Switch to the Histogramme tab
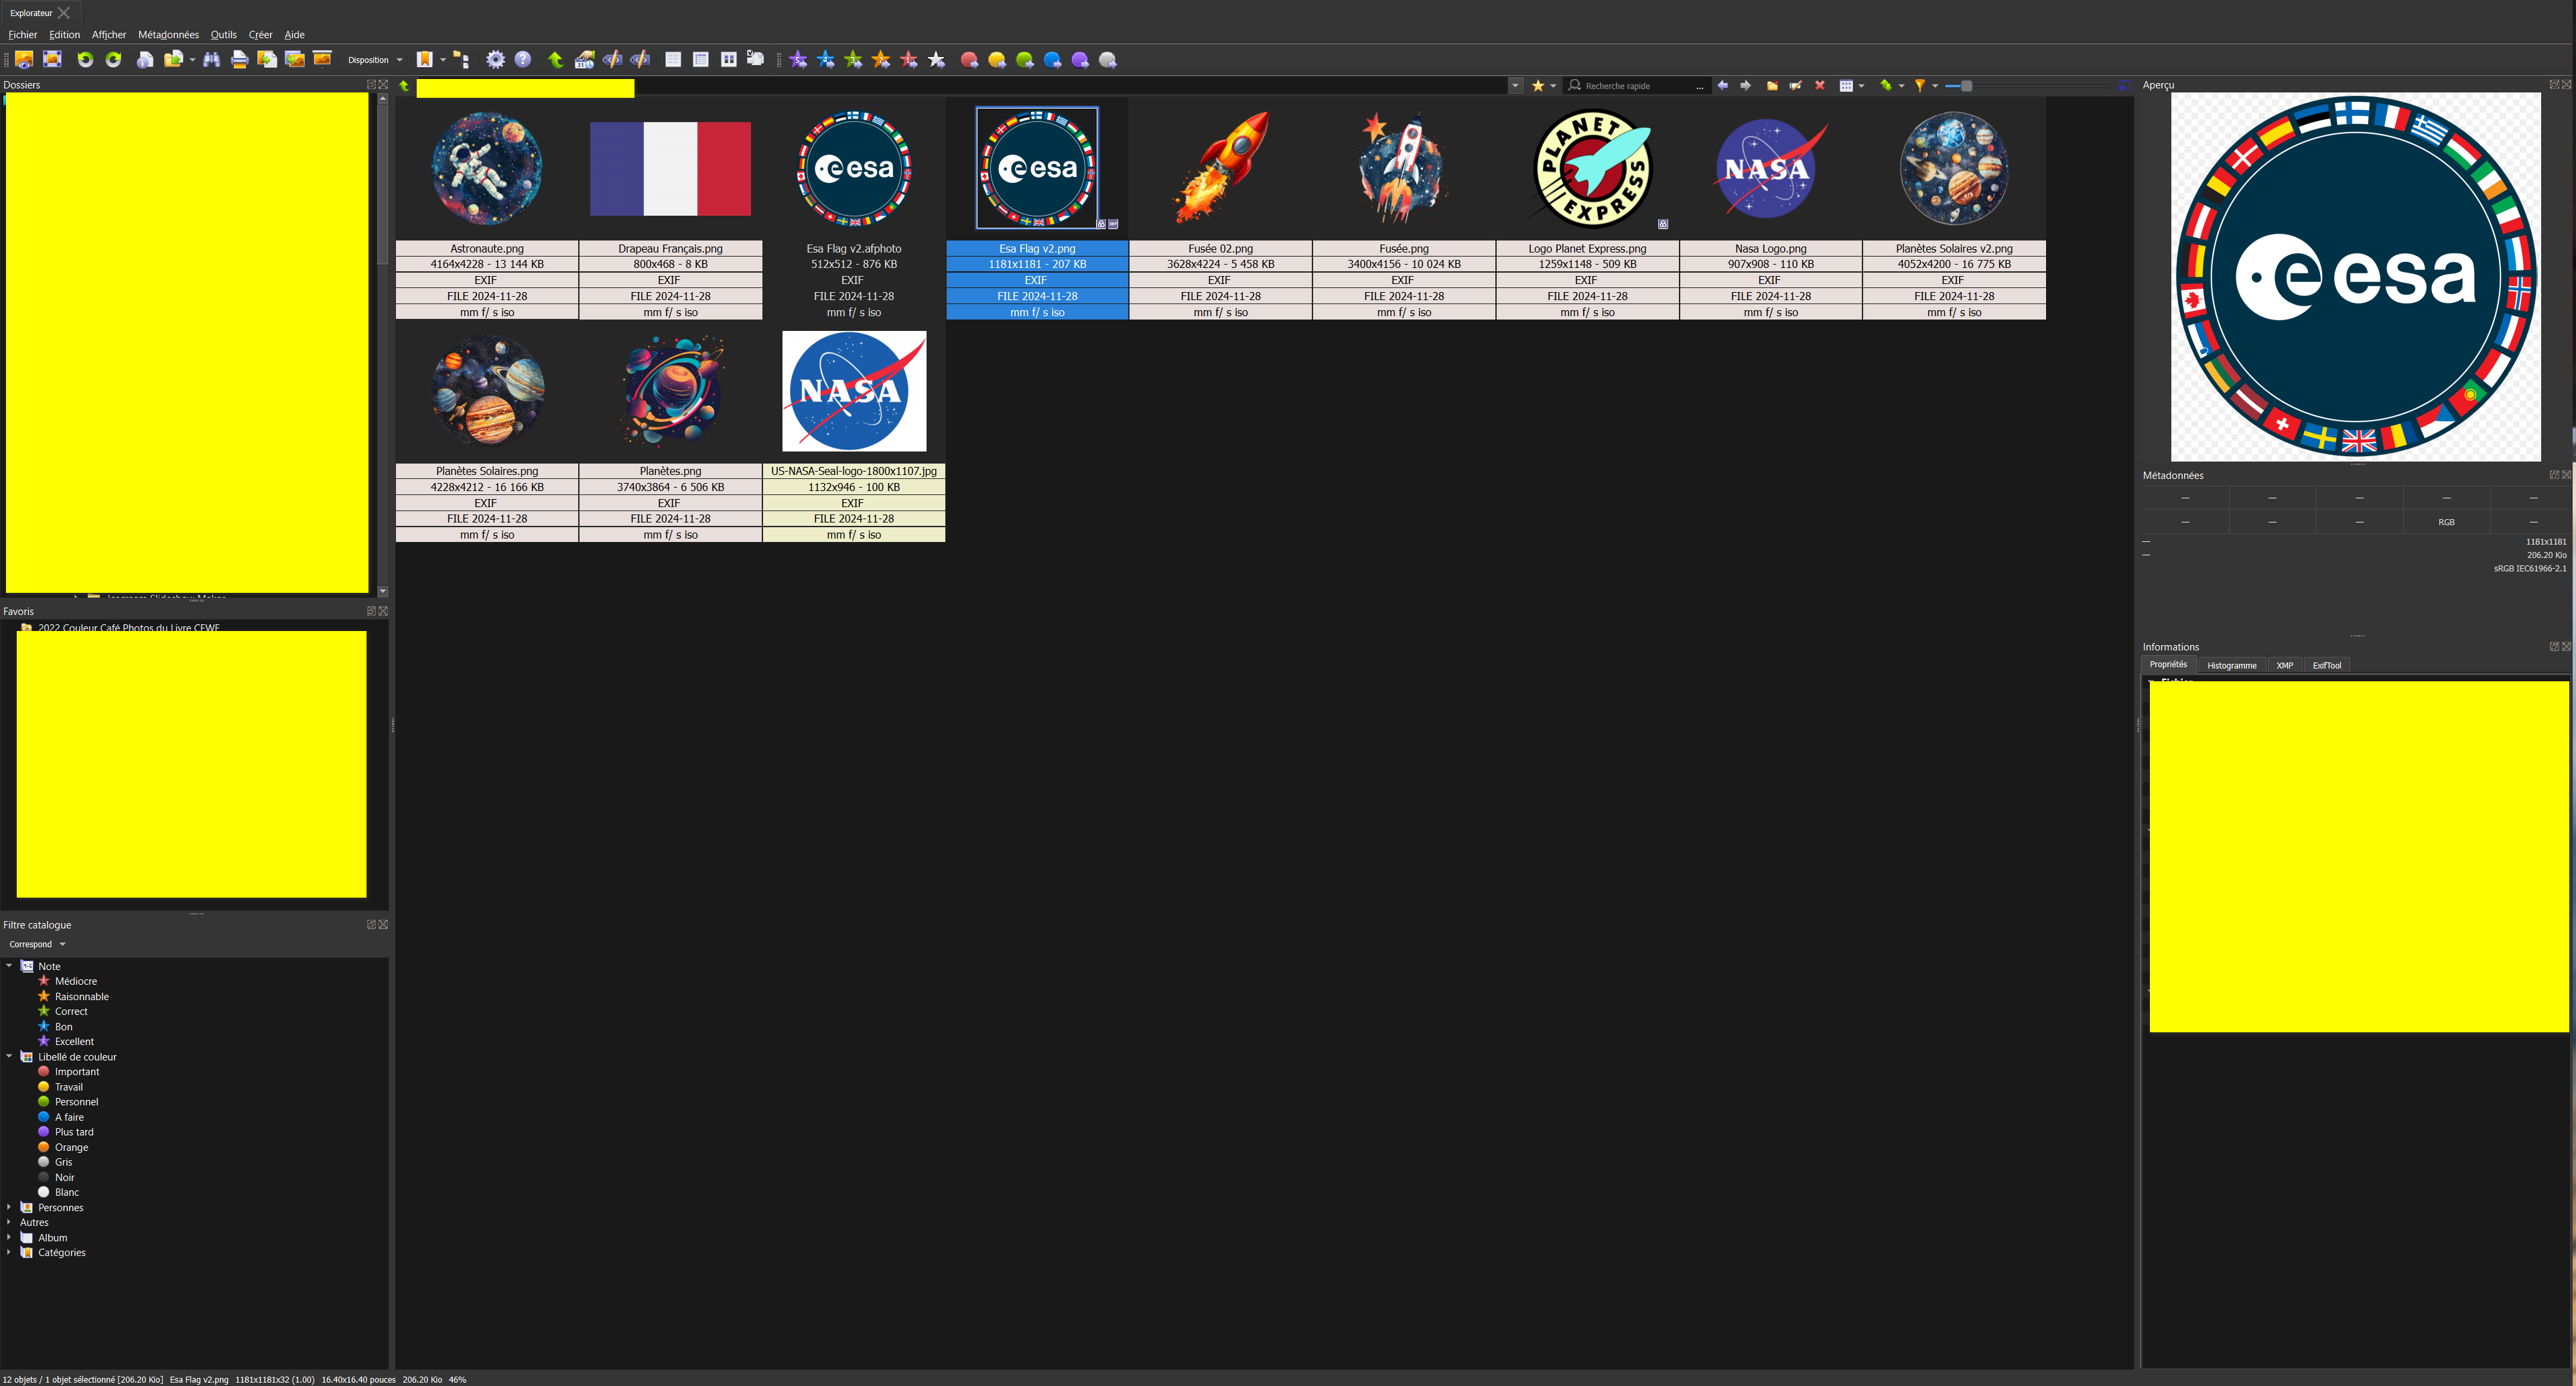Image resolution: width=2576 pixels, height=1386 pixels. click(x=2232, y=665)
